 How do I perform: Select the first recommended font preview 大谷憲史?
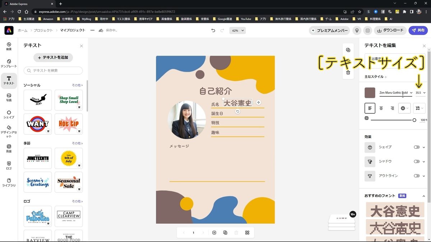point(395,211)
